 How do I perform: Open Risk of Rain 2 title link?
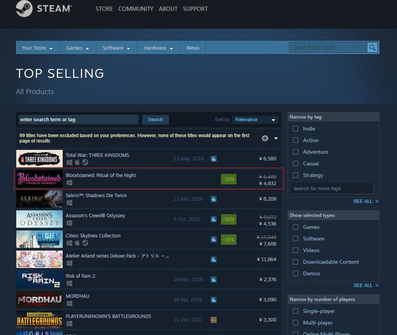[x=80, y=276]
